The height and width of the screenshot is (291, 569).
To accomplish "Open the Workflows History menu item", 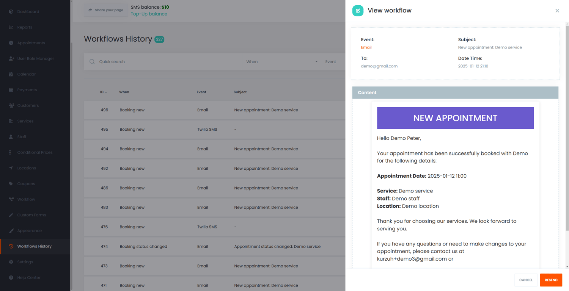I will click(x=34, y=246).
